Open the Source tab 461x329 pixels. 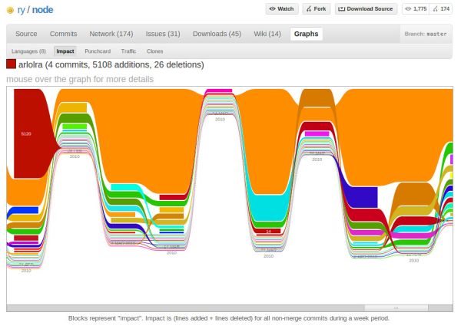click(x=26, y=34)
